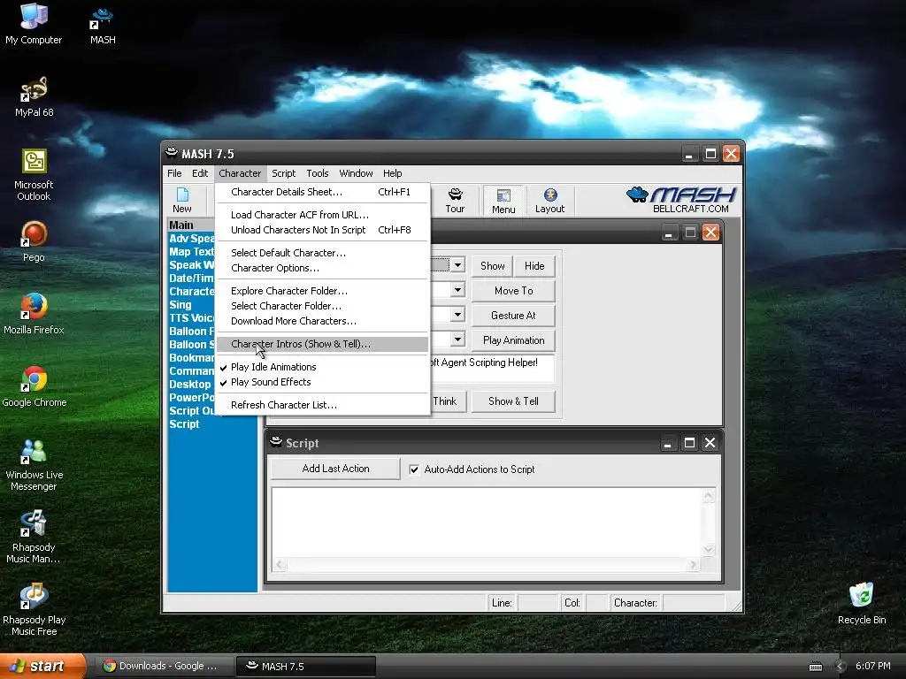Open Mozilla Firefox desktop shortcut
This screenshot has width=906, height=679.
pyautogui.click(x=34, y=314)
